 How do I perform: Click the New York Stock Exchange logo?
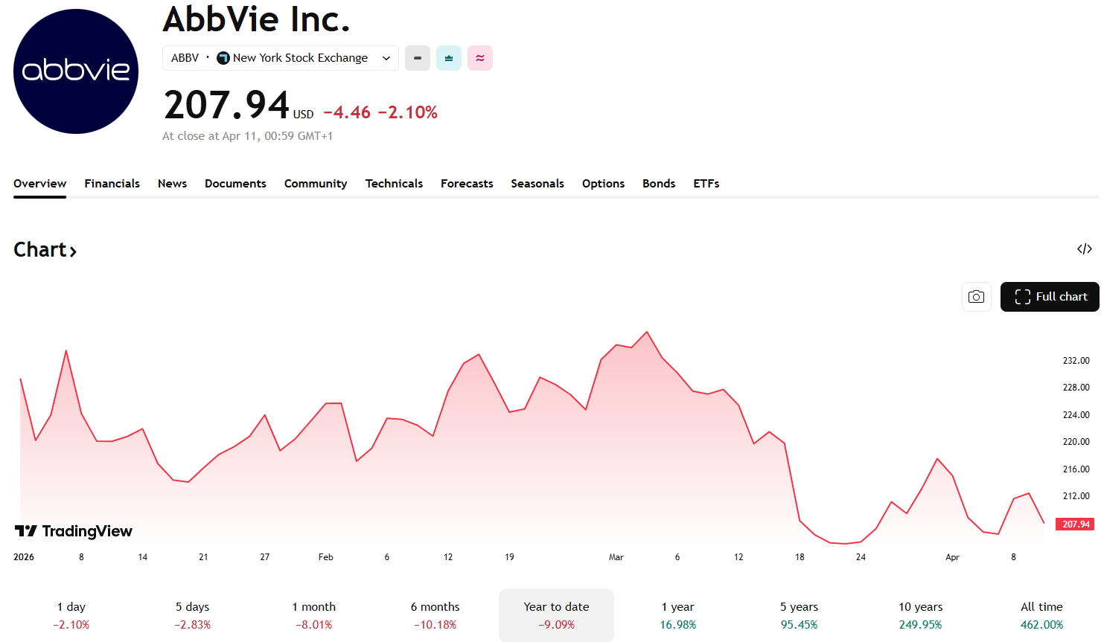[x=223, y=58]
